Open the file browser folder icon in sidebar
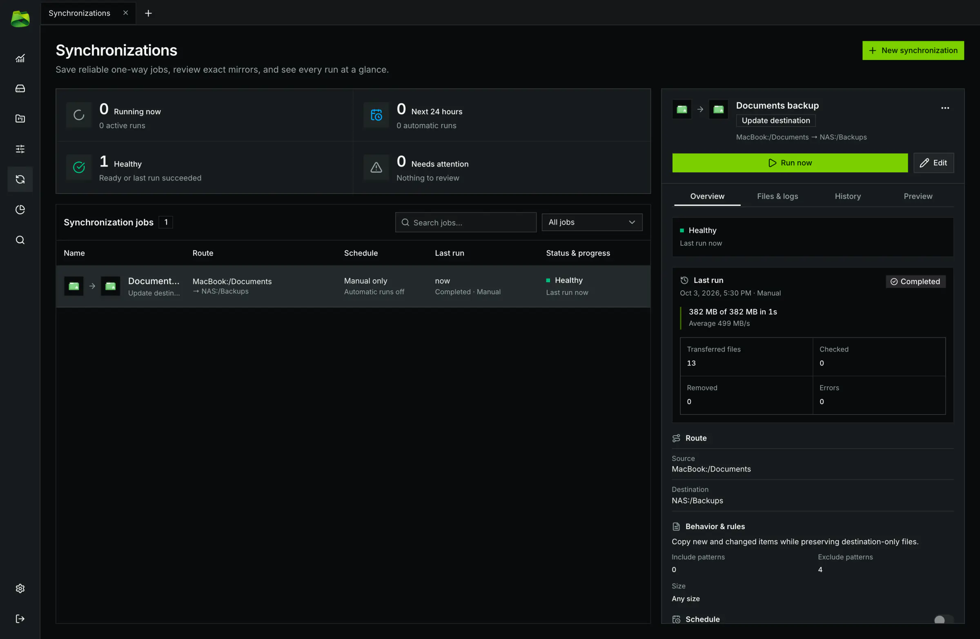Screen dimensions: 980x639 click(x=20, y=118)
